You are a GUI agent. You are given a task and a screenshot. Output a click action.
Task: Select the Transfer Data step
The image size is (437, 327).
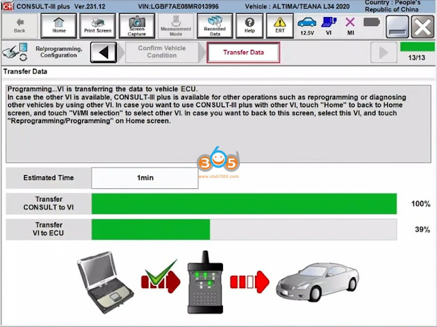click(x=243, y=53)
